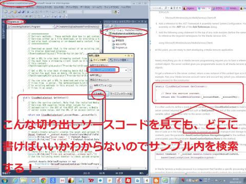Expand the 参照設定 folder node arrow

(110, 41)
